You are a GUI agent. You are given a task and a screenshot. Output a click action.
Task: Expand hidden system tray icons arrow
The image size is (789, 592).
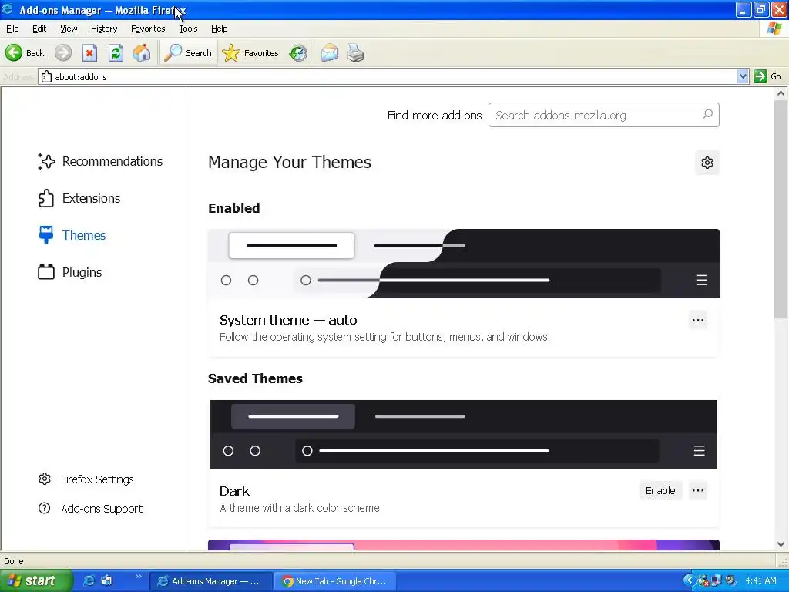click(x=688, y=580)
